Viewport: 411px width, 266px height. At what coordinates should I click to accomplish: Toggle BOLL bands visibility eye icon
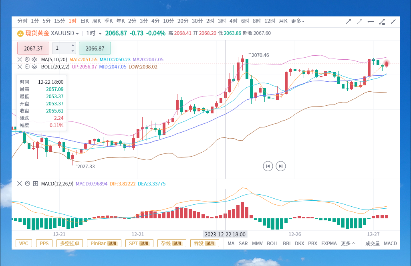34,66
